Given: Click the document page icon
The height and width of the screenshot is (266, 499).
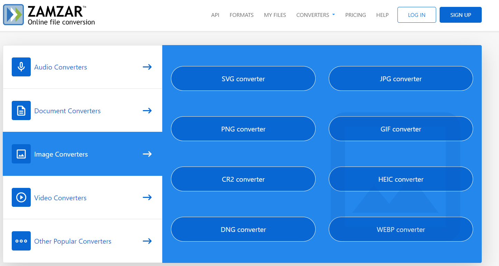Looking at the screenshot, I should pos(21,110).
